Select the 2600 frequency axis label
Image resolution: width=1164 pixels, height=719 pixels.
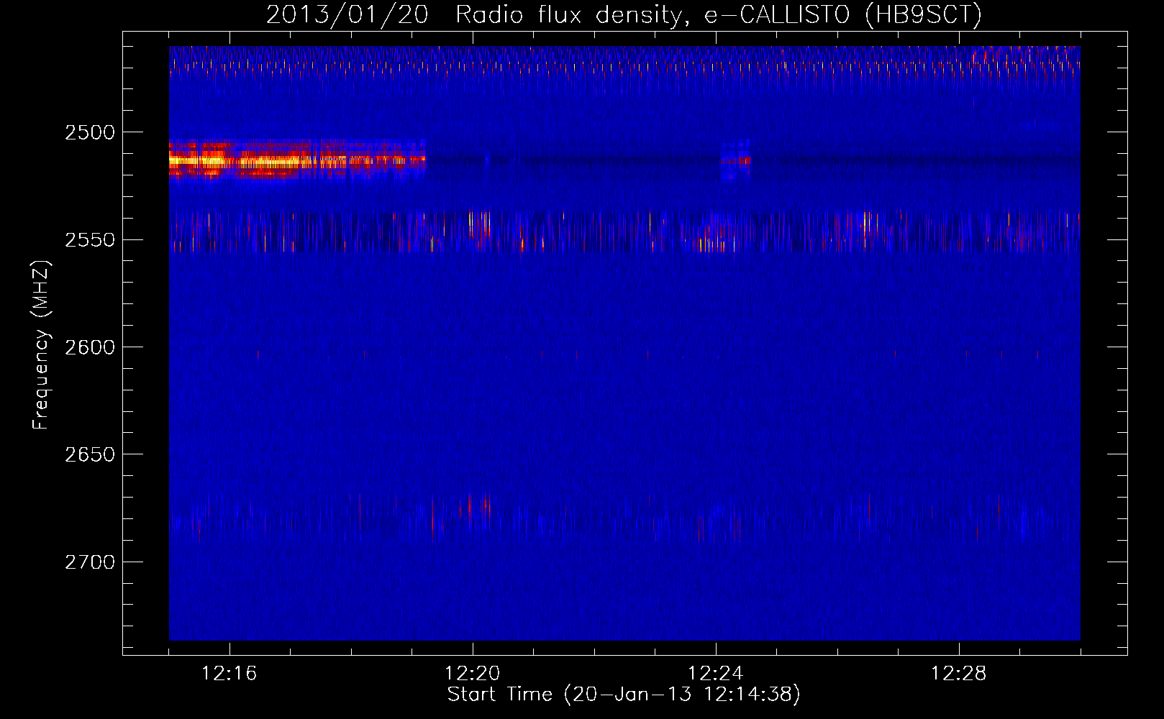pyautogui.click(x=89, y=347)
